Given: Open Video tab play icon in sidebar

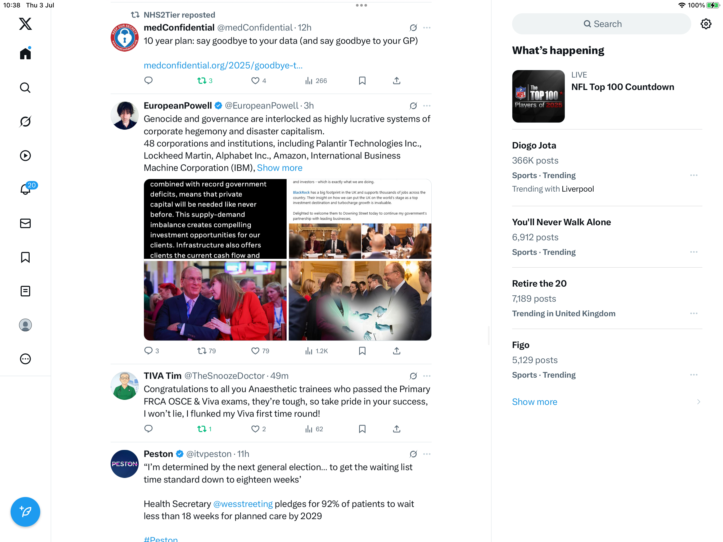Looking at the screenshot, I should [25, 156].
